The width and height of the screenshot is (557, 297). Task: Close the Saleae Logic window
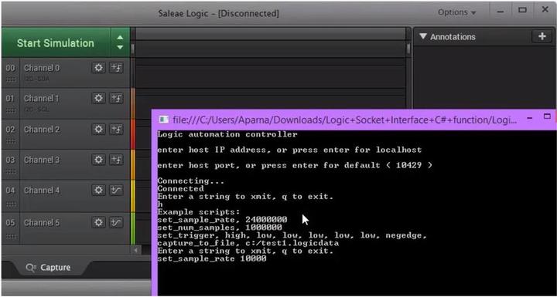click(x=545, y=9)
